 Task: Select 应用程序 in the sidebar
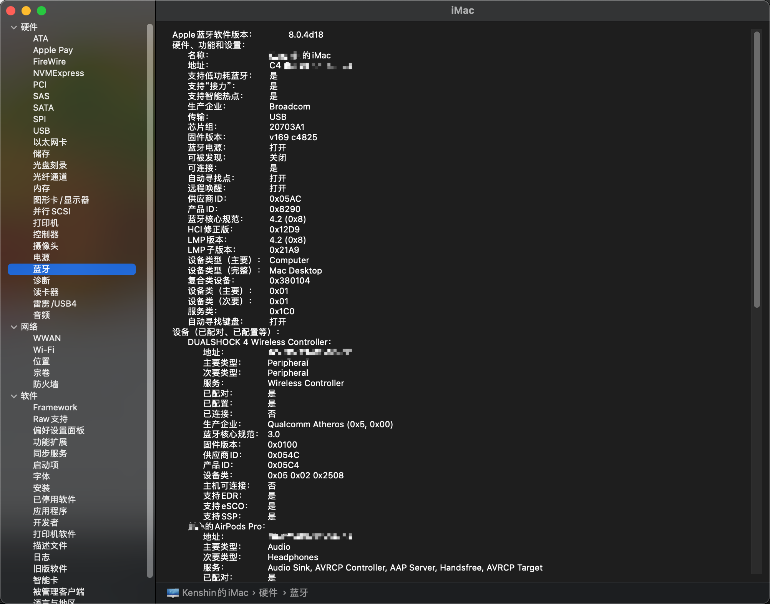tap(50, 511)
